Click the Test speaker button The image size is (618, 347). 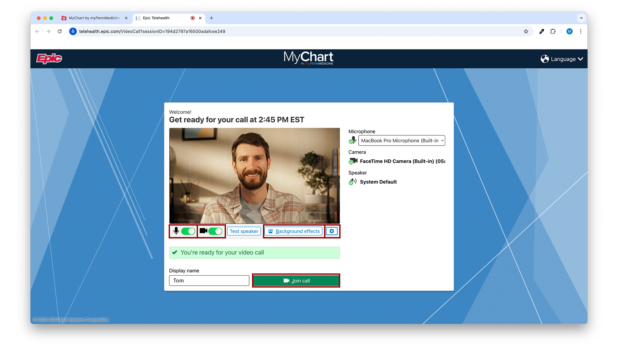(244, 231)
